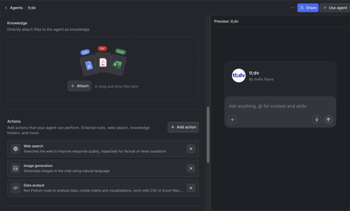Select the Image generation action title
The height and width of the screenshot is (211, 350).
(x=38, y=166)
